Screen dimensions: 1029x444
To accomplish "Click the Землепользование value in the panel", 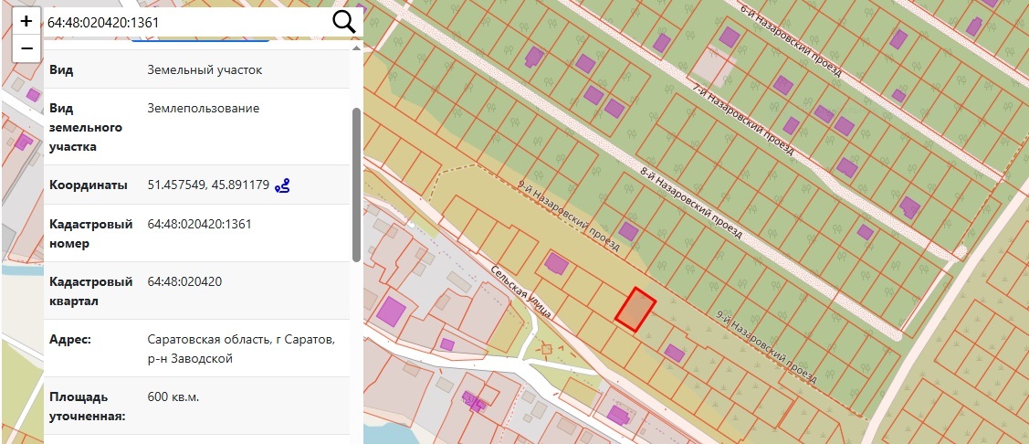I will pyautogui.click(x=203, y=108).
